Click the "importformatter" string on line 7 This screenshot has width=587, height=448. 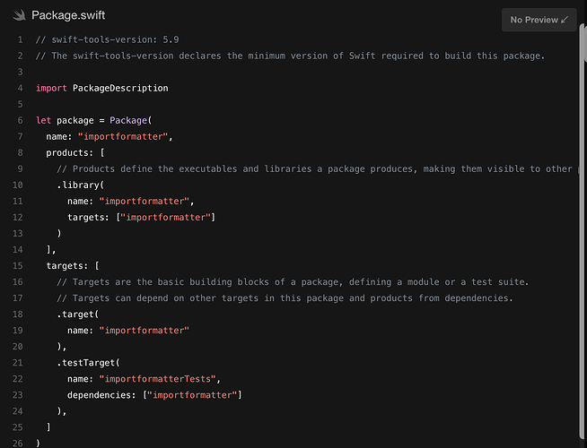pos(123,136)
